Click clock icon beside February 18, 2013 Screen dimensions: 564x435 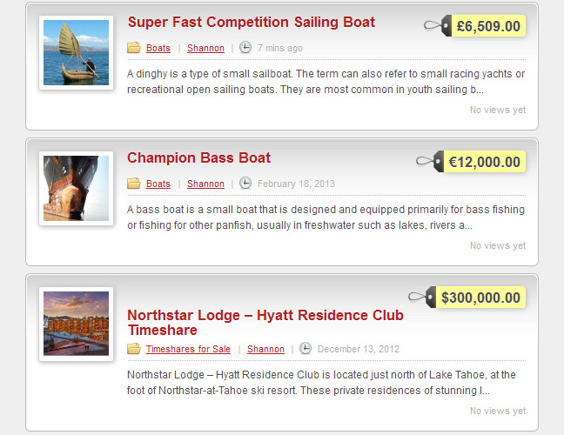tap(245, 183)
